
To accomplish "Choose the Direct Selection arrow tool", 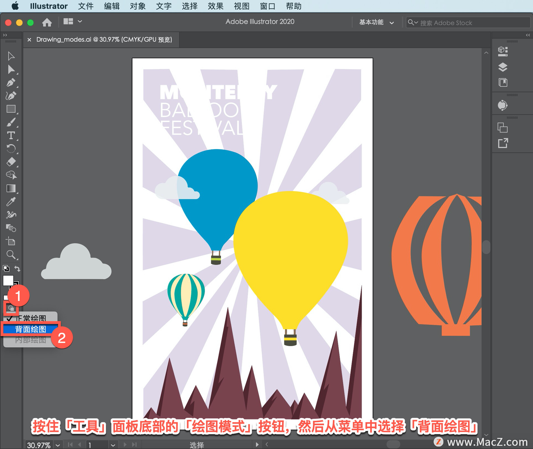I will 11,69.
